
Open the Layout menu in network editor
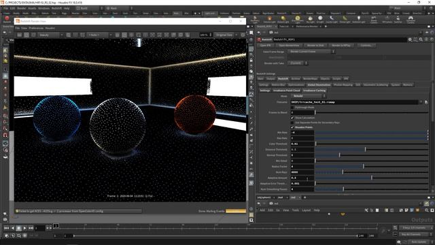point(307,210)
